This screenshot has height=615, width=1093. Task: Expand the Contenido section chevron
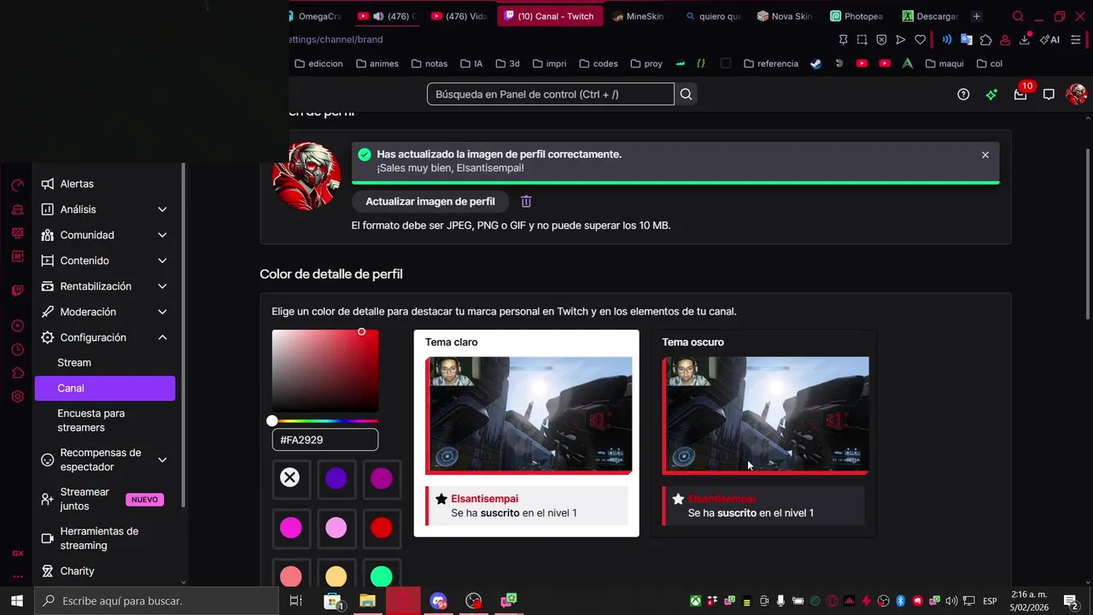(162, 261)
